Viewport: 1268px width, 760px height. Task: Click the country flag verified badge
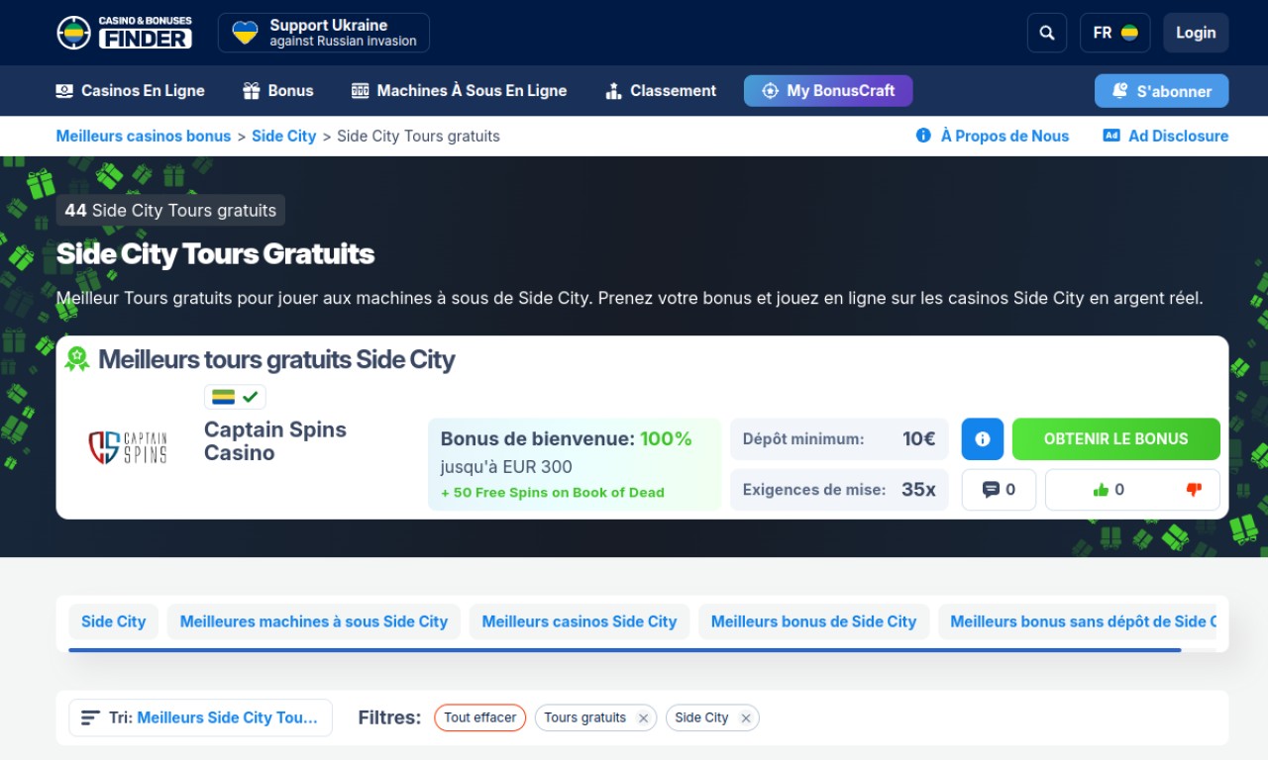[235, 397]
